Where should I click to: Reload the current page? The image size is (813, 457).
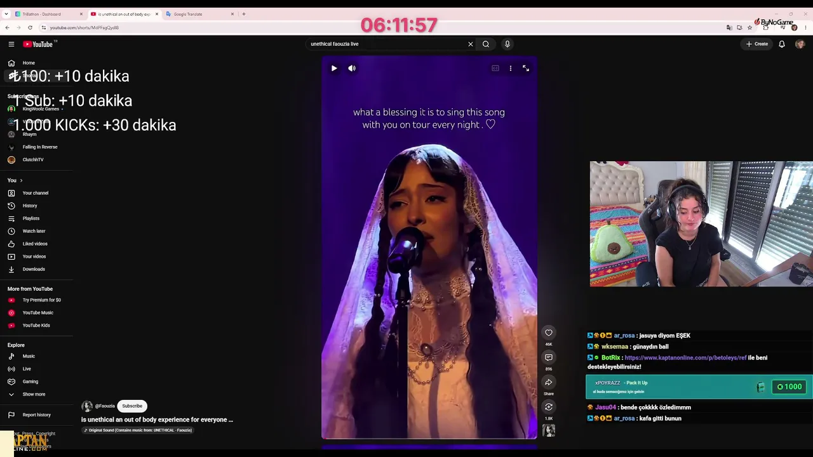click(x=30, y=28)
